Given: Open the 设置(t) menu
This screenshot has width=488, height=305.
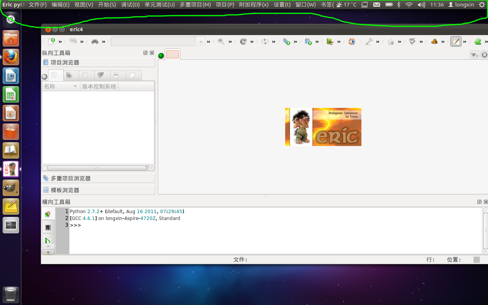Looking at the screenshot, I should click(x=282, y=5).
